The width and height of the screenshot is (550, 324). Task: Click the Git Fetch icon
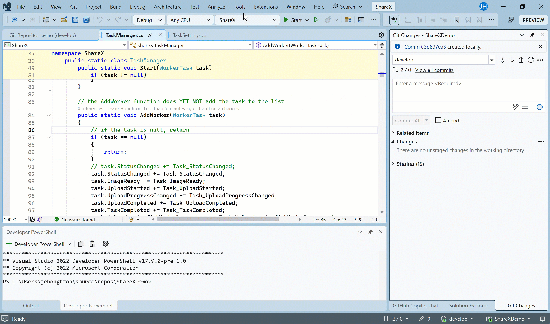[502, 60]
